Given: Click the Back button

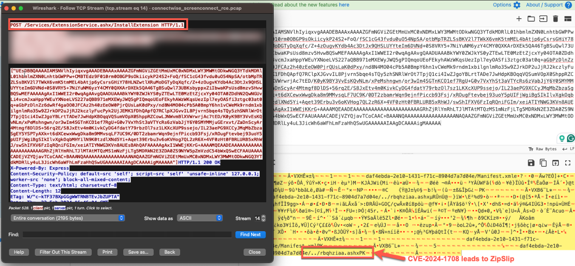Looking at the screenshot, I should click(170, 252).
